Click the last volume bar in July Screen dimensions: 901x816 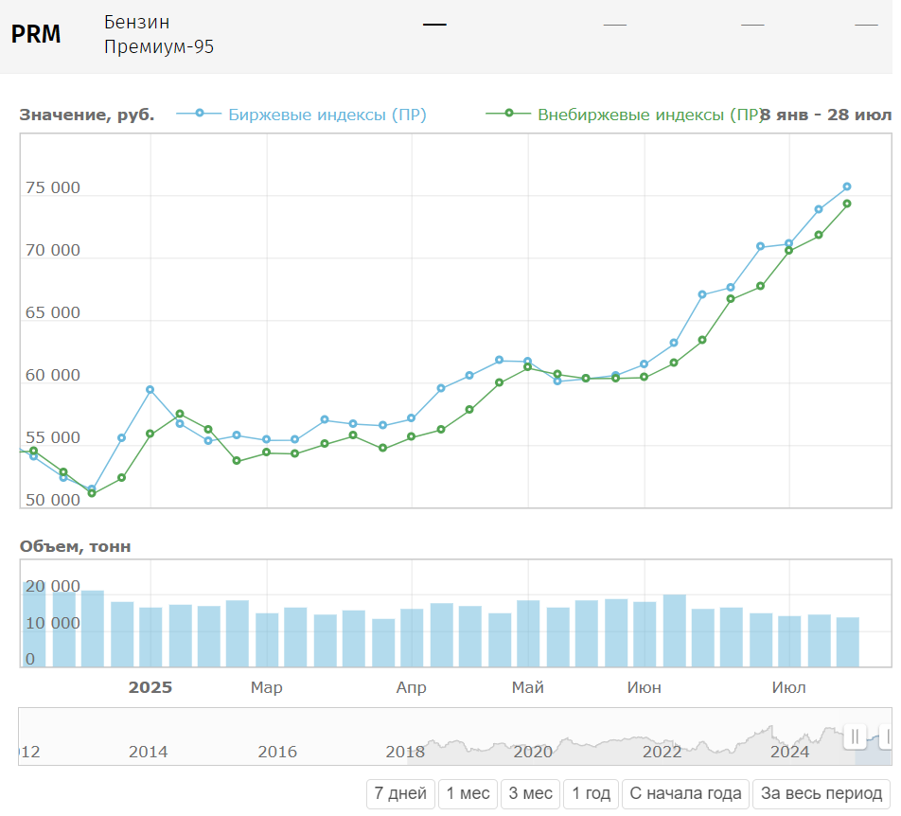(x=848, y=642)
